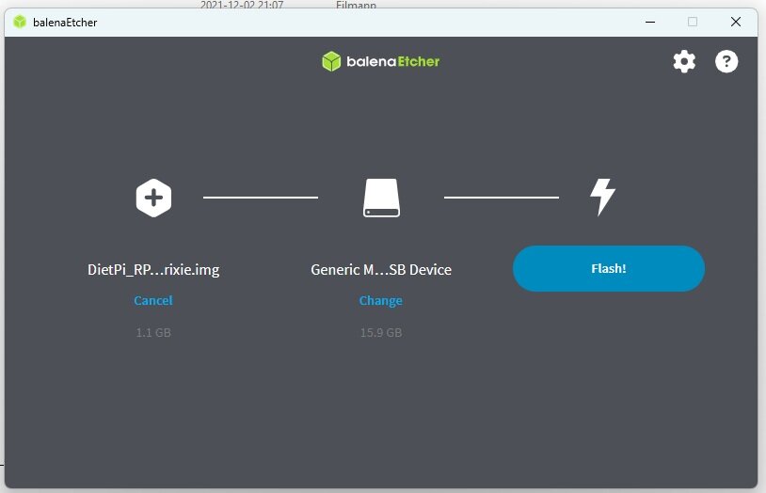This screenshot has width=766, height=493.
Task: Open balenaEtcher settings gear
Action: 684,62
